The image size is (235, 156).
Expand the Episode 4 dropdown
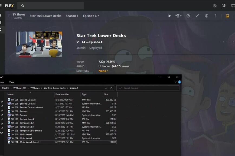[91, 16]
